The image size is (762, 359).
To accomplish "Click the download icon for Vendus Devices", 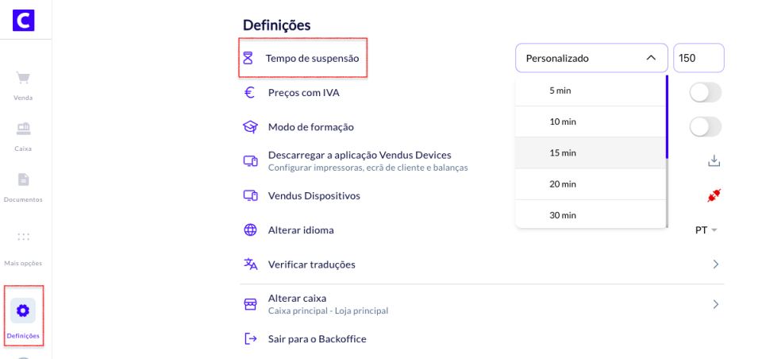I will 714,160.
